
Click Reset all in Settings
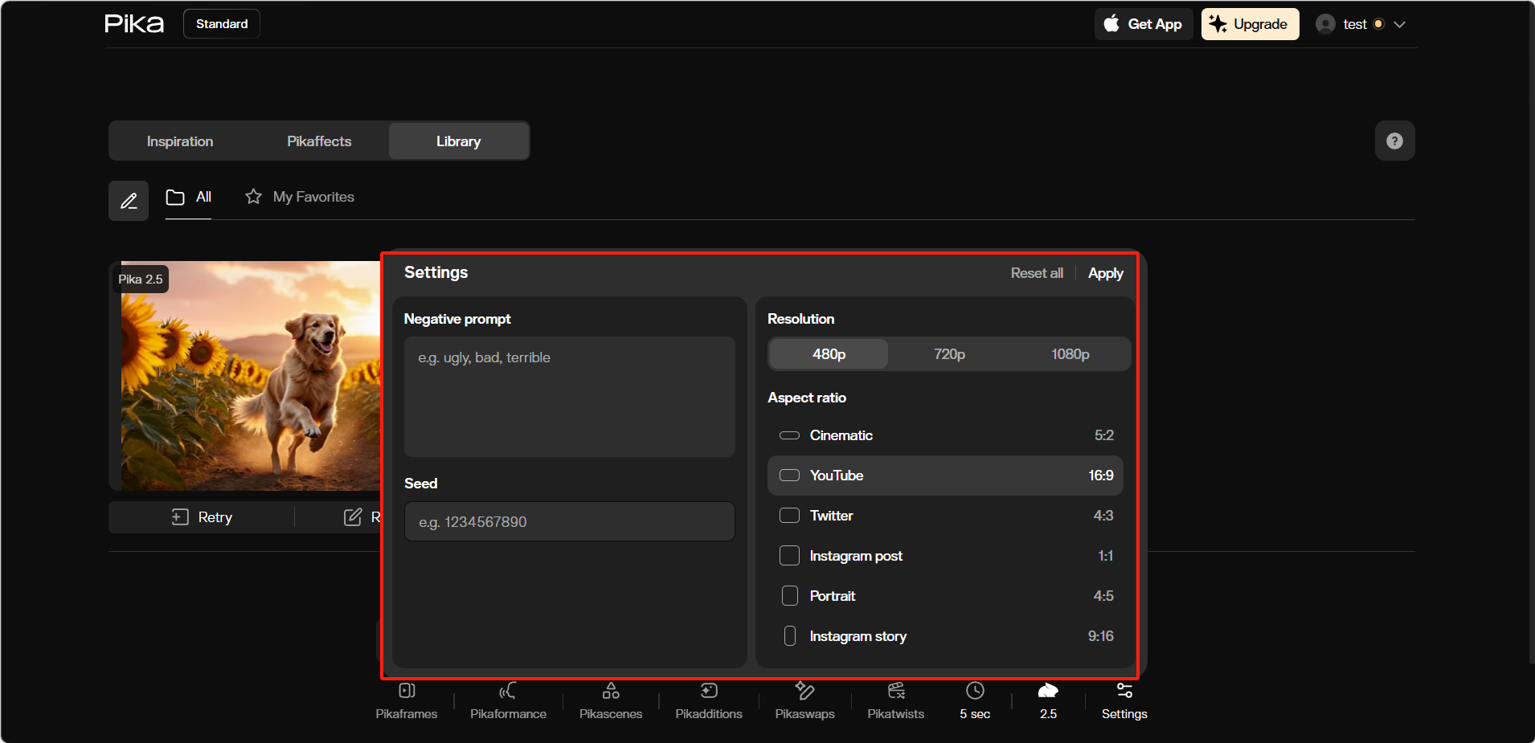click(1036, 273)
